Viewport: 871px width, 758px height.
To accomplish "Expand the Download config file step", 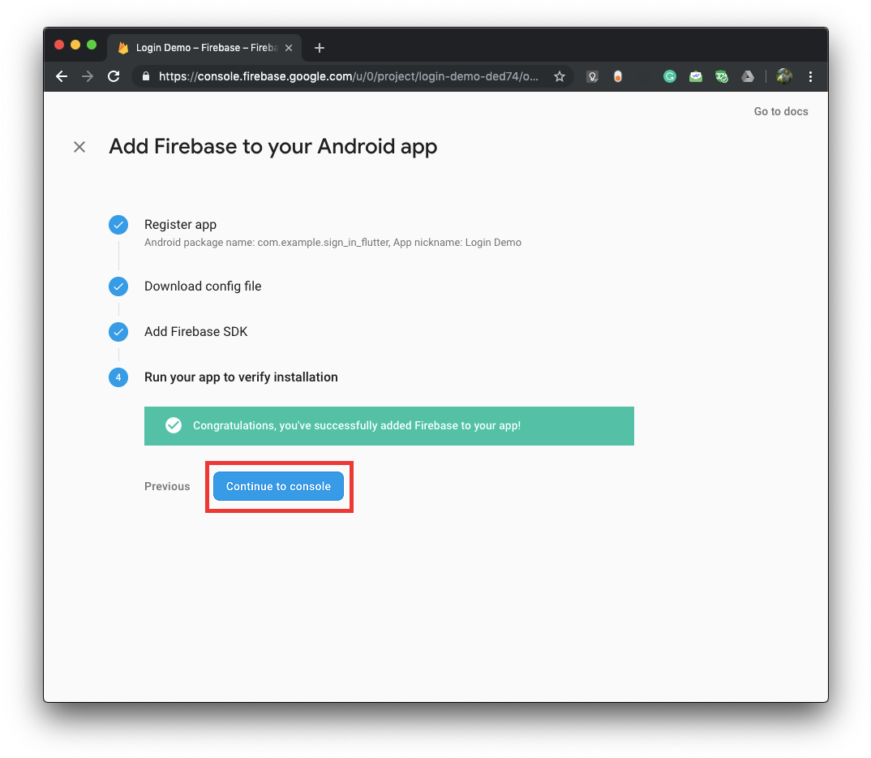I will (x=203, y=286).
